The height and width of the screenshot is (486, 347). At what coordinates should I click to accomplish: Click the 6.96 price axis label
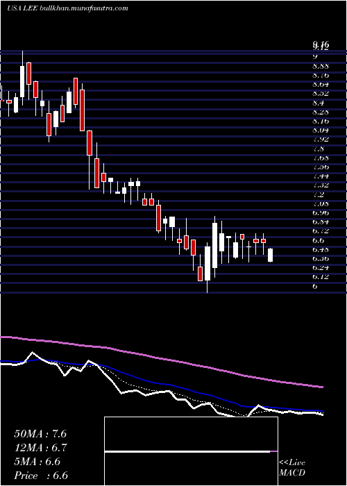pyautogui.click(x=321, y=212)
